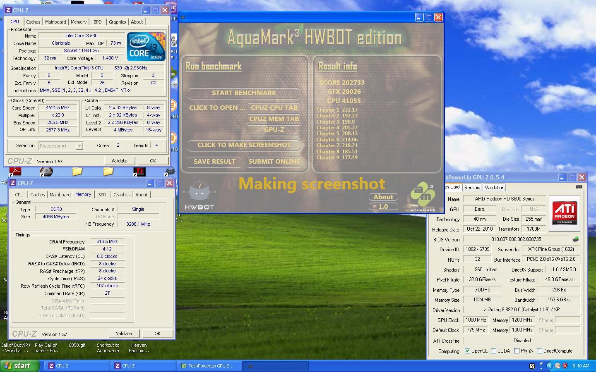
Task: Click the red security shield tray icon
Action: tap(565, 366)
